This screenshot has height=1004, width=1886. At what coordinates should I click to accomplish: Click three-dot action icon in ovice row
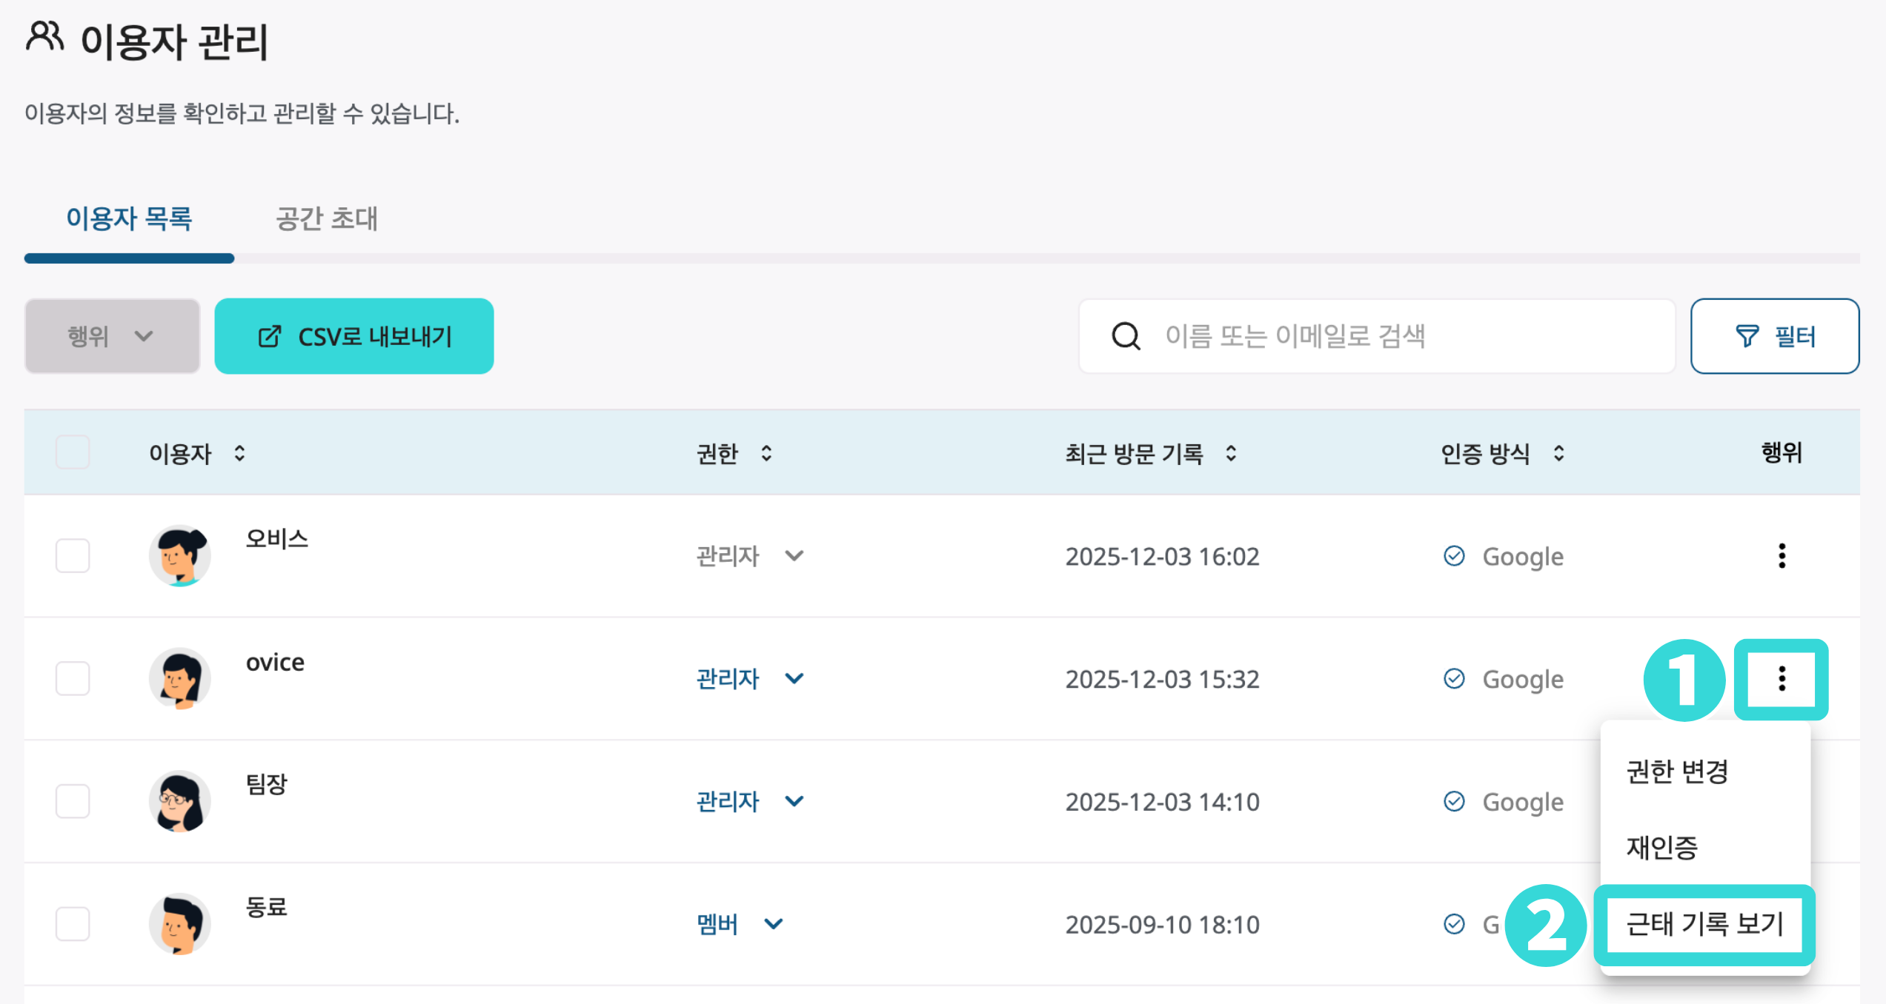coord(1782,678)
